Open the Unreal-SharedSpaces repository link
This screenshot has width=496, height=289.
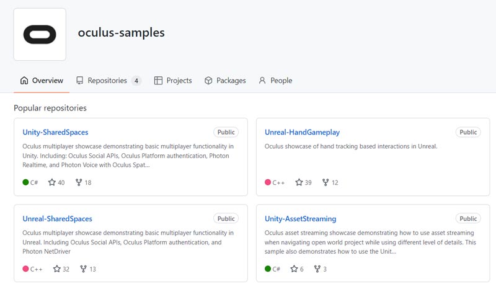point(57,218)
